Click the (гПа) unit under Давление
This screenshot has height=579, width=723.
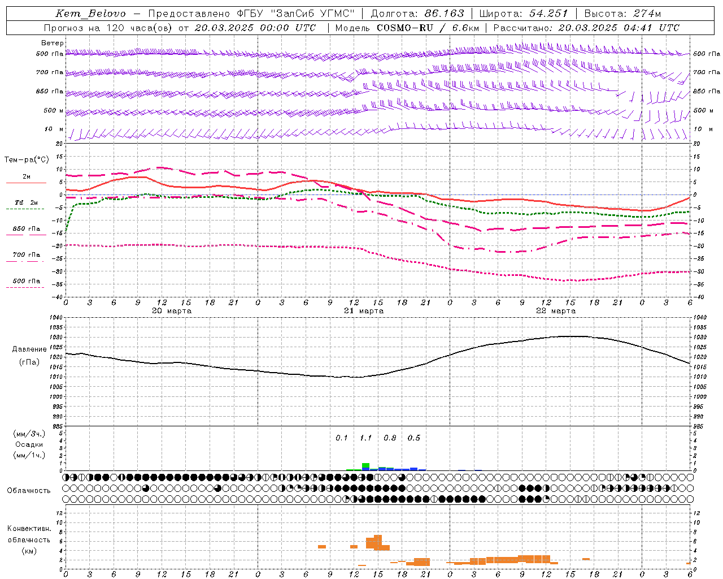tap(29, 362)
